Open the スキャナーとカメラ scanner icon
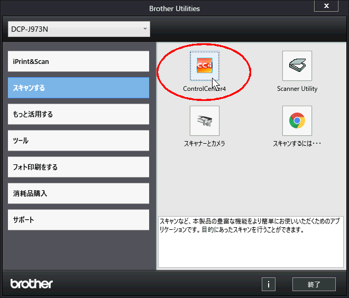Viewport: 349px width, 298px height. pyautogui.click(x=204, y=120)
